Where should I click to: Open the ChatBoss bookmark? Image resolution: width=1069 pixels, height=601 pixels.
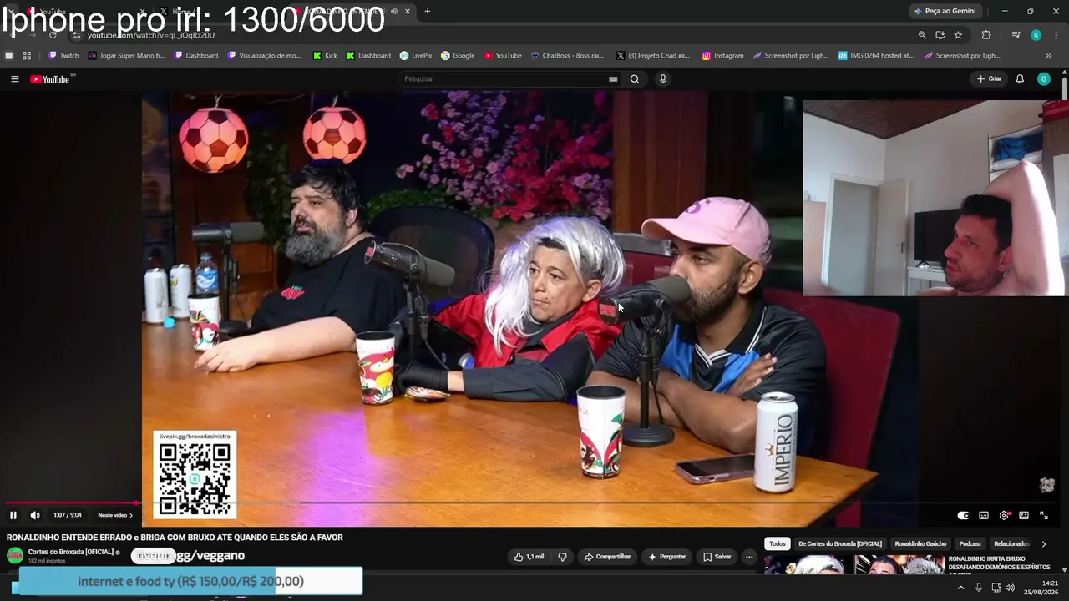coord(567,56)
